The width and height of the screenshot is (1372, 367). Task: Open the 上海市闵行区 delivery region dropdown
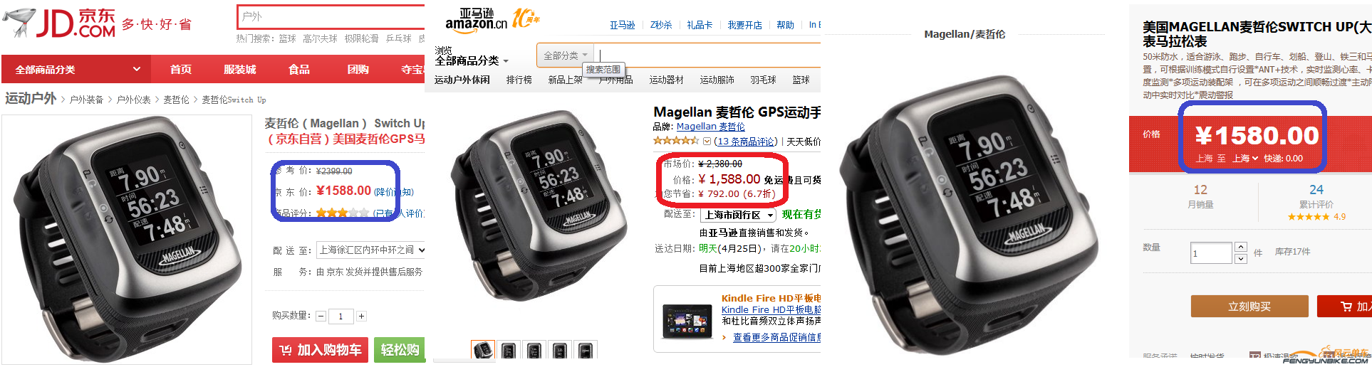pos(738,215)
